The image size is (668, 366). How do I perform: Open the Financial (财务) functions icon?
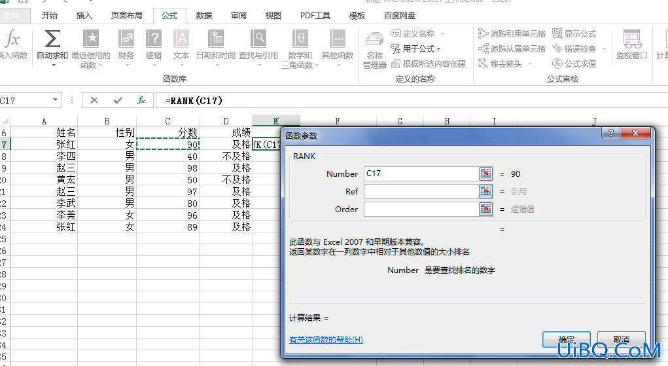tap(126, 39)
